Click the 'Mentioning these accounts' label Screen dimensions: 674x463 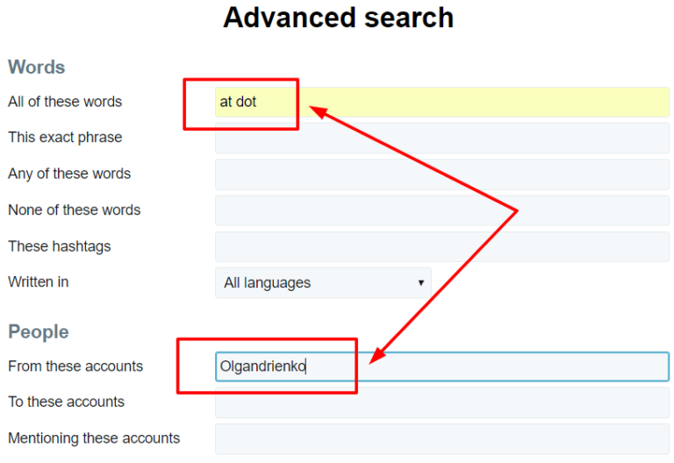click(x=94, y=438)
